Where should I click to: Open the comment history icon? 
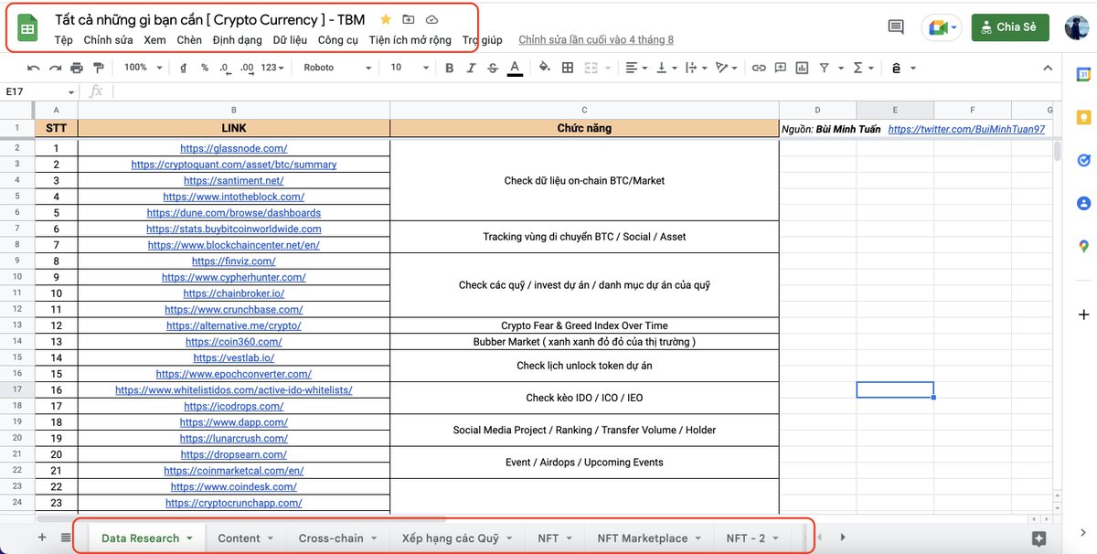(x=896, y=27)
